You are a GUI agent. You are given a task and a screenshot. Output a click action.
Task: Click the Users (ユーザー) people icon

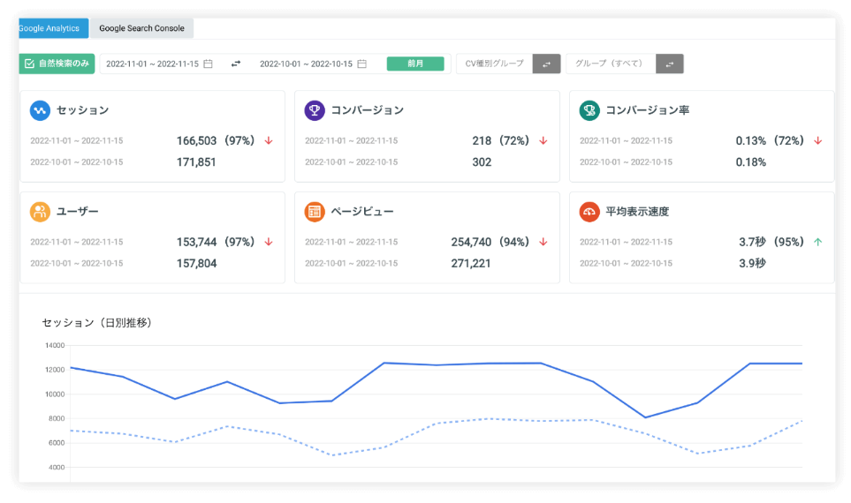40,212
